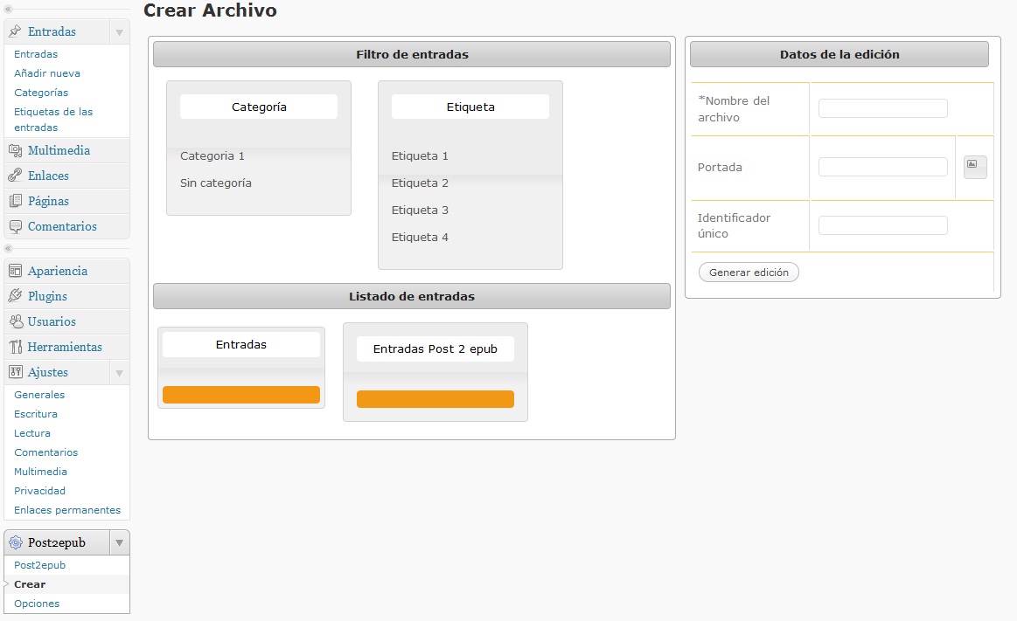Viewport: 1017px width, 621px height.
Task: Focus the Portada text field
Action: pos(882,167)
